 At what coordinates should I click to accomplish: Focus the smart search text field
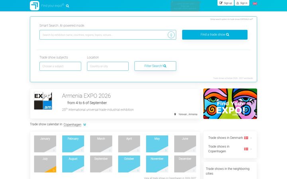[x=108, y=35]
